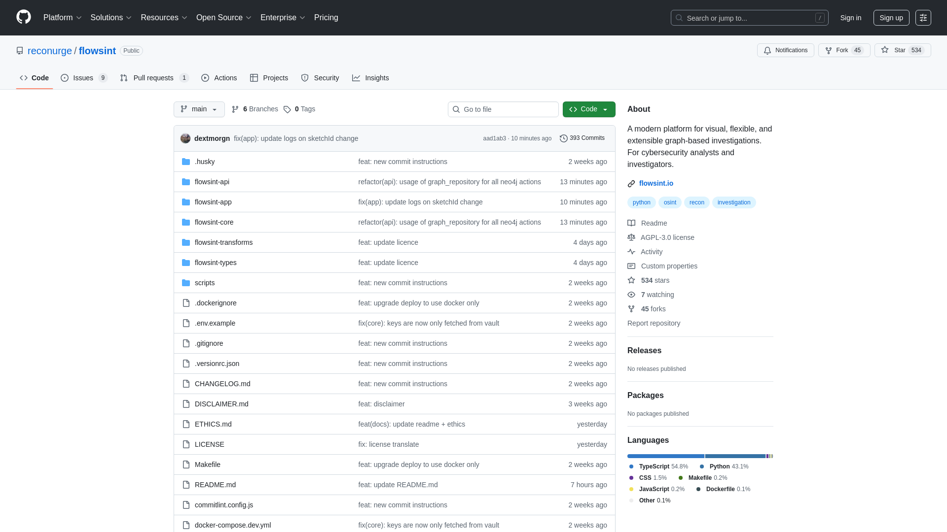Open the Insights tab
The image size is (947, 532).
point(370,78)
